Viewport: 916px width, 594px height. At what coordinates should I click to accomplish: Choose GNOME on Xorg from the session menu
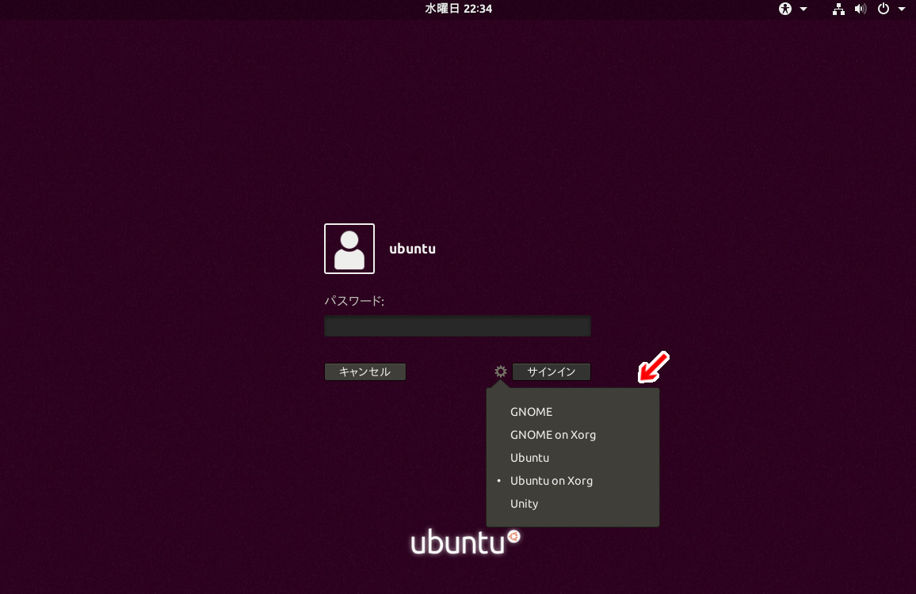[553, 434]
